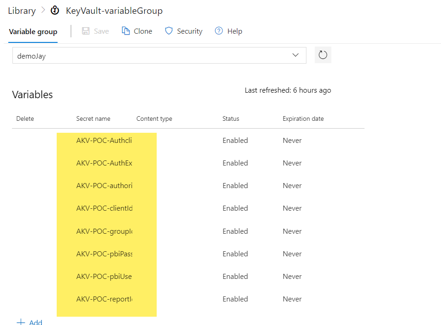441x325 pixels.
Task: Click Never expiration of AKV-POC-Authcli
Action: coord(292,141)
